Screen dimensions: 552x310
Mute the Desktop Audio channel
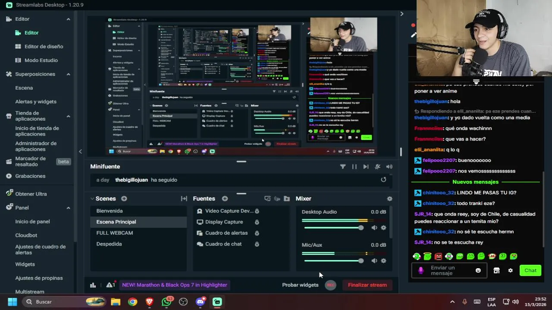pos(374,228)
